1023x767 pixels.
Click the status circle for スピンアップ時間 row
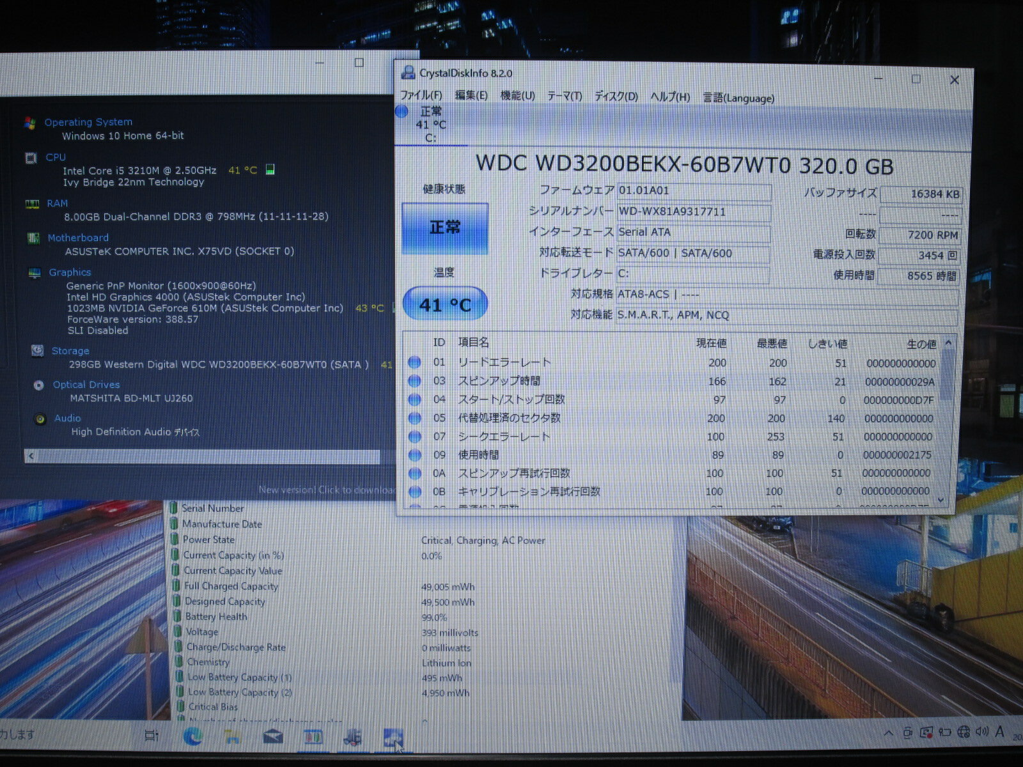coord(414,381)
